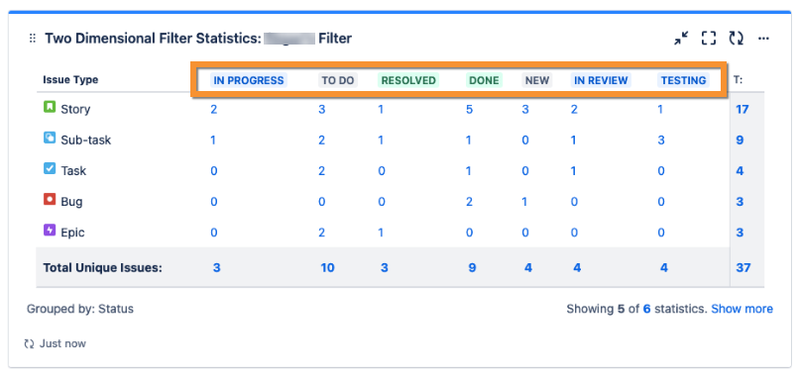The height and width of the screenshot is (378, 799).
Task: Open Story DONE count 5
Action: click(469, 110)
